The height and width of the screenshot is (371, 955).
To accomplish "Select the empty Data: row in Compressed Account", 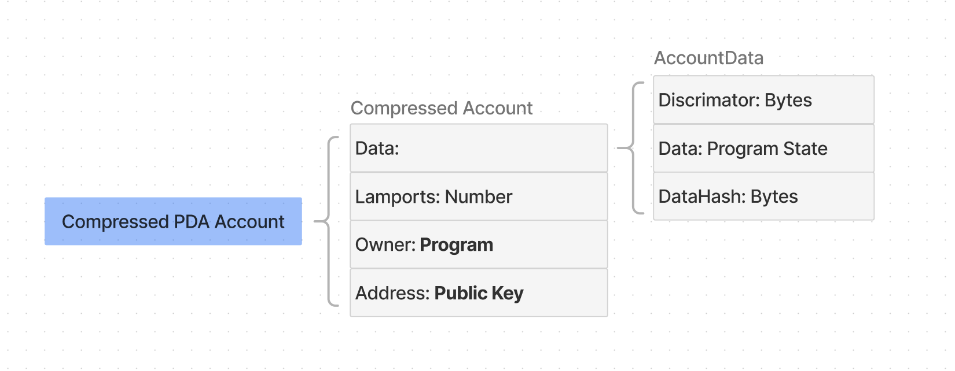I will click(479, 149).
